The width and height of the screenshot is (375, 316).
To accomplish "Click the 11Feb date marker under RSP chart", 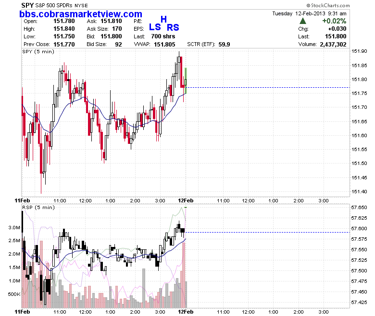I will pyautogui.click(x=22, y=312).
